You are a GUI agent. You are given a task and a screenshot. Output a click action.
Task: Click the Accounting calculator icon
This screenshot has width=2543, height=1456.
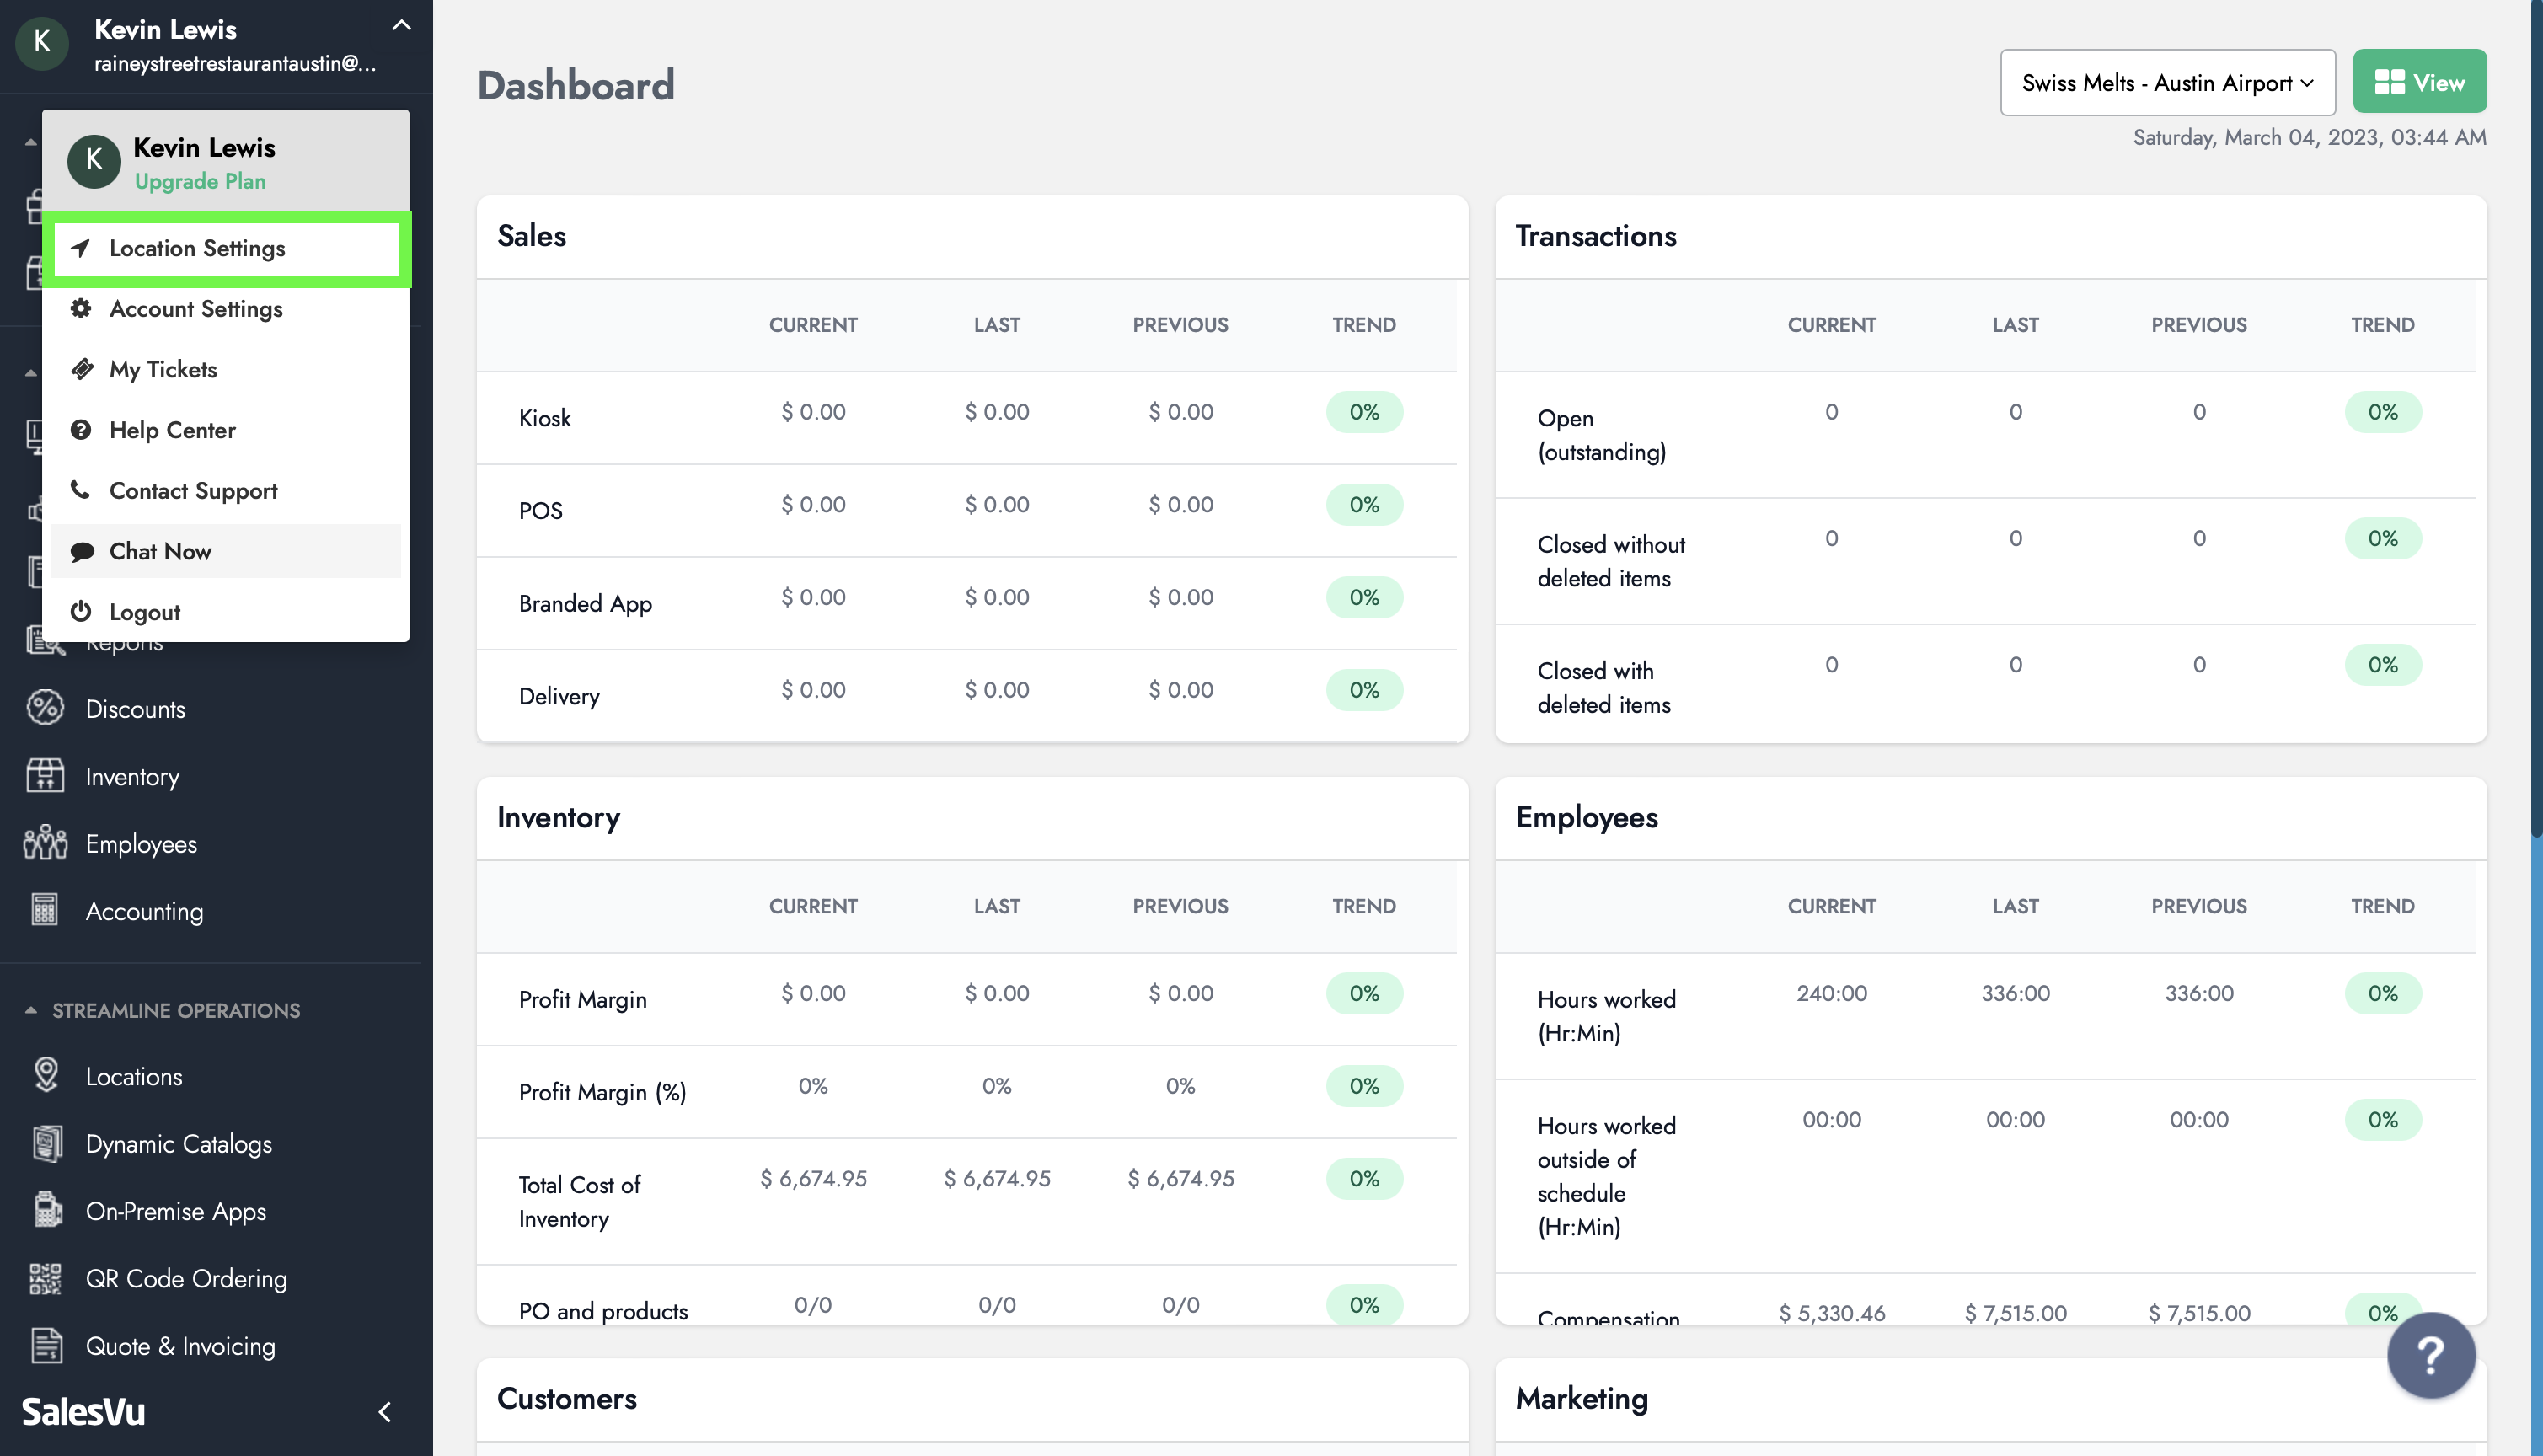pyautogui.click(x=45, y=910)
